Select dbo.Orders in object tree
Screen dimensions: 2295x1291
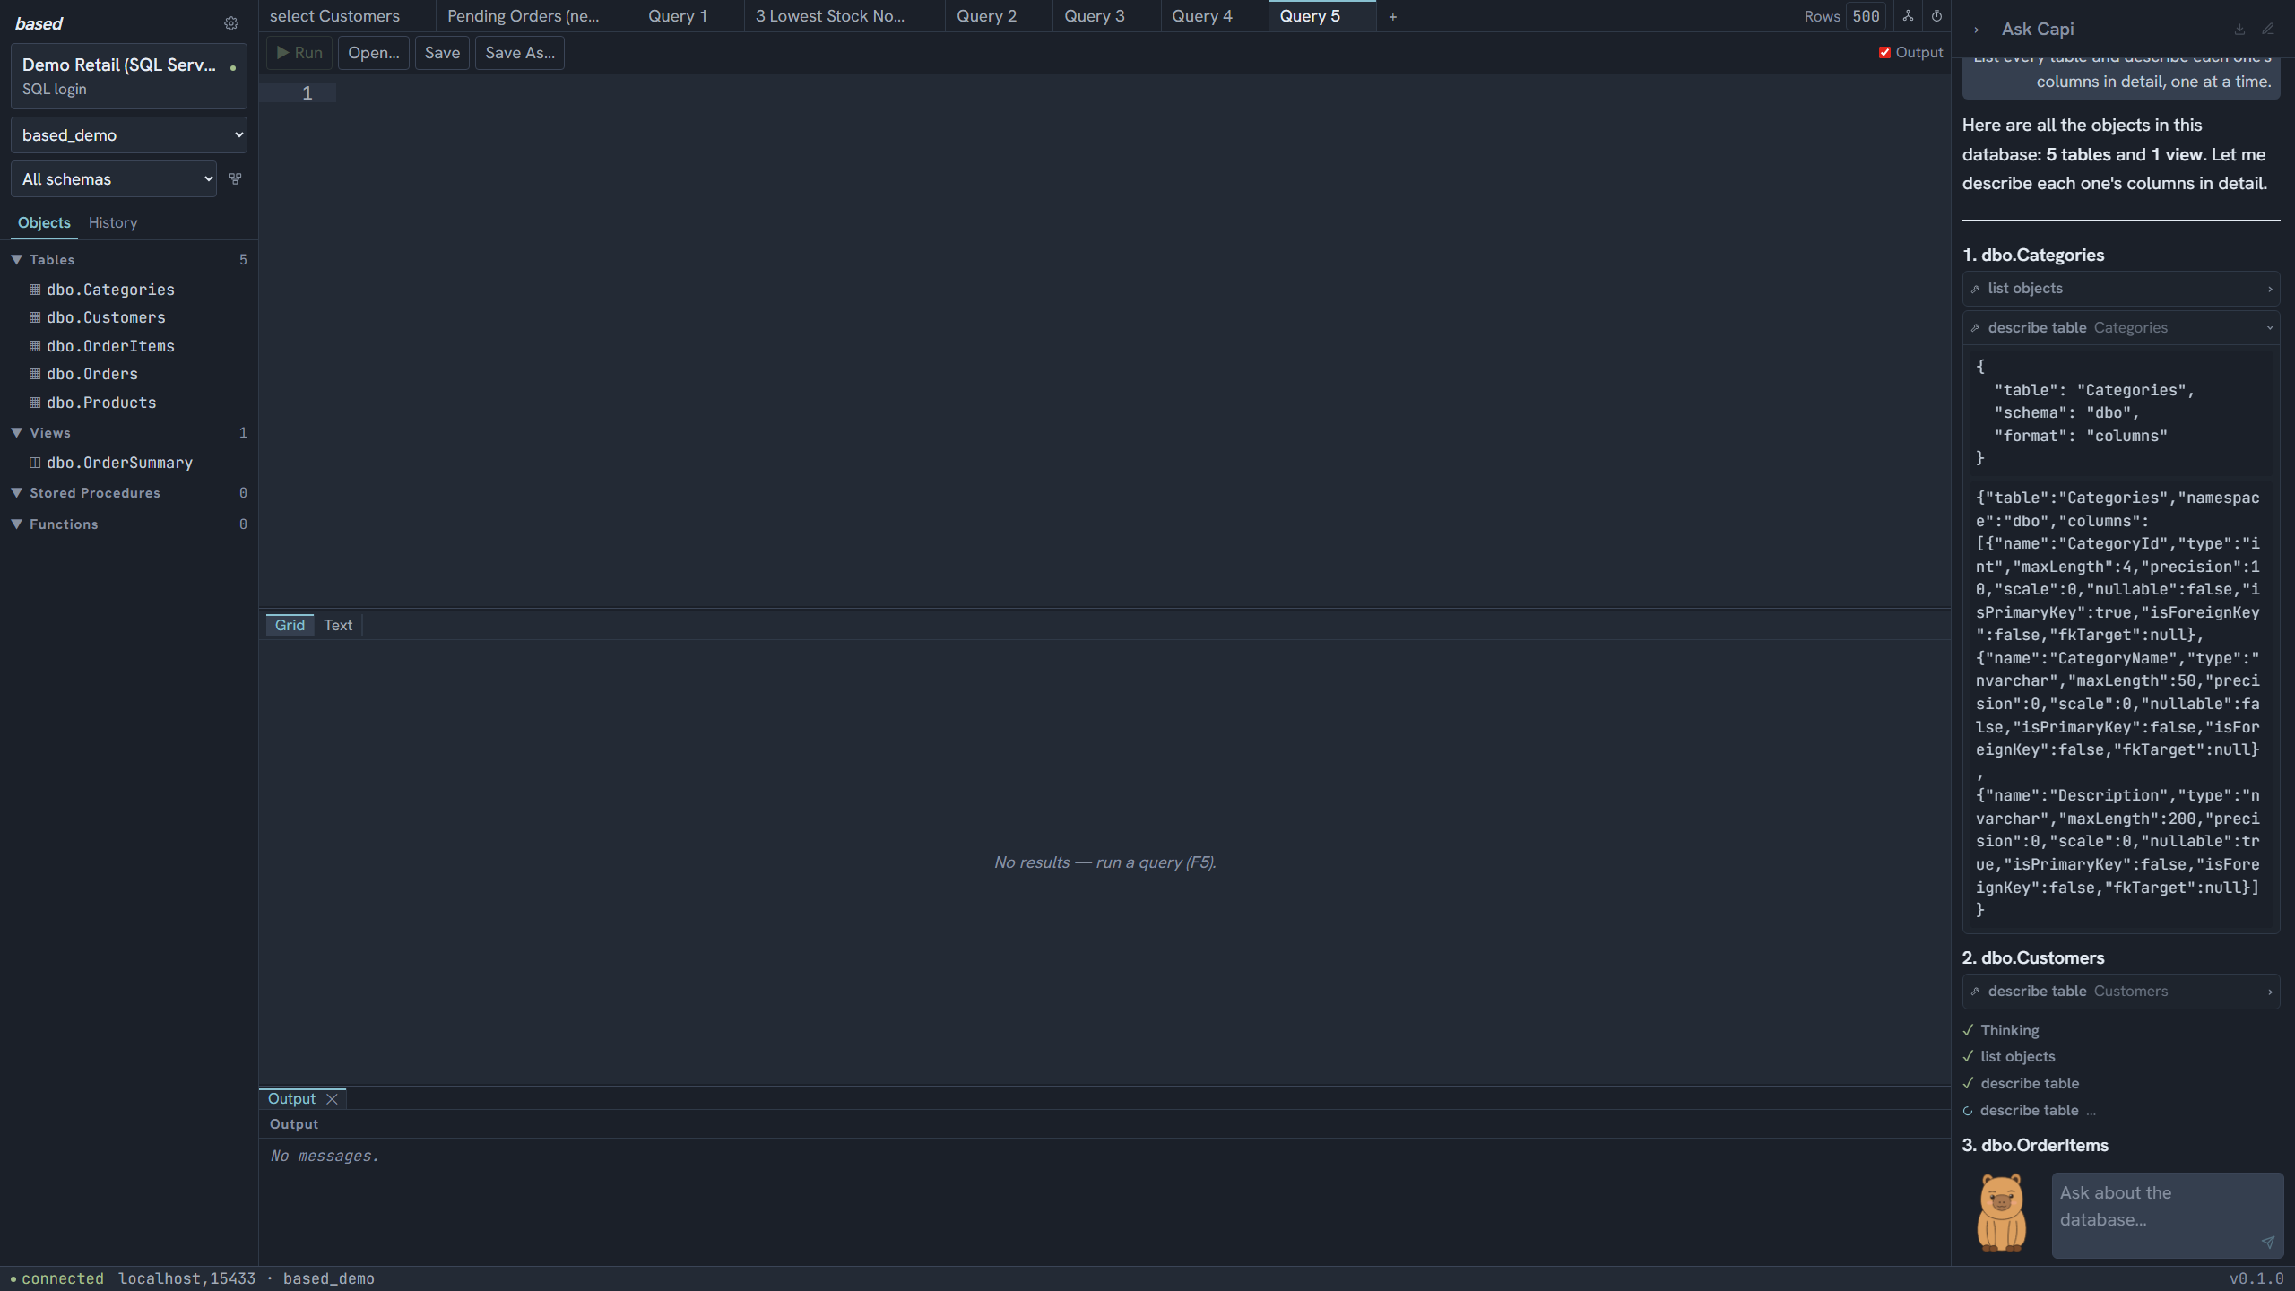coord(92,374)
